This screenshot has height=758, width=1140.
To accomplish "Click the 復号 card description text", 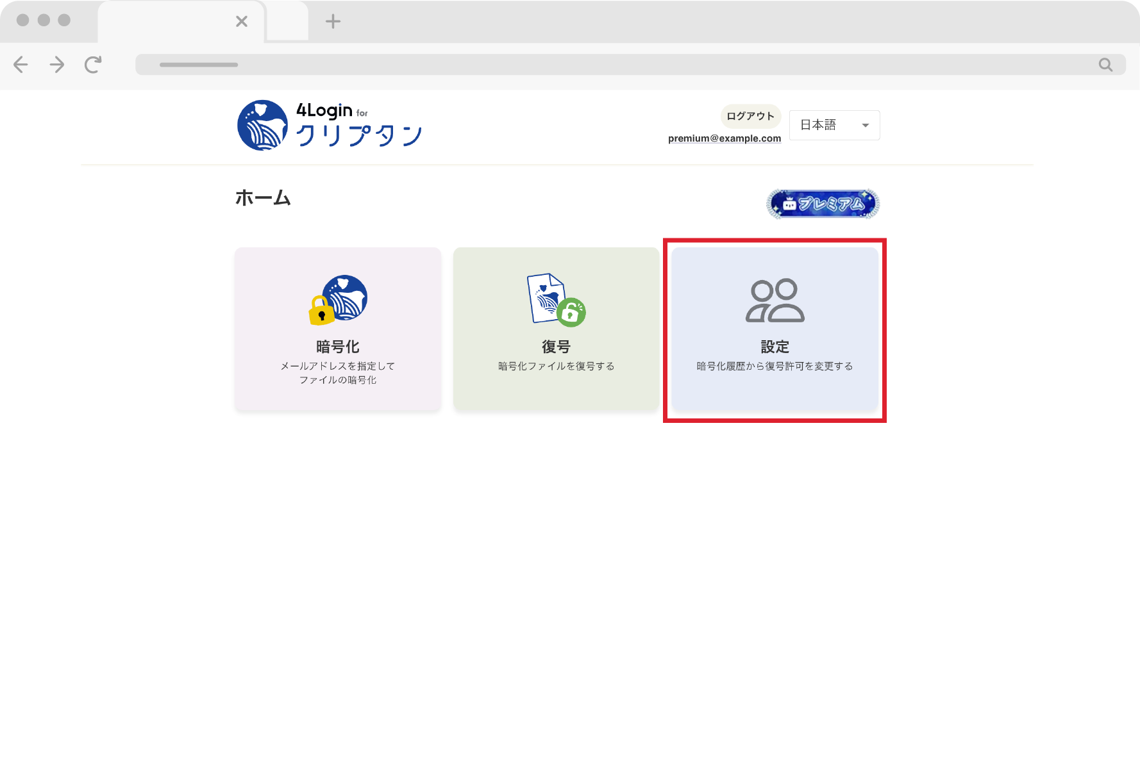I will pyautogui.click(x=556, y=366).
